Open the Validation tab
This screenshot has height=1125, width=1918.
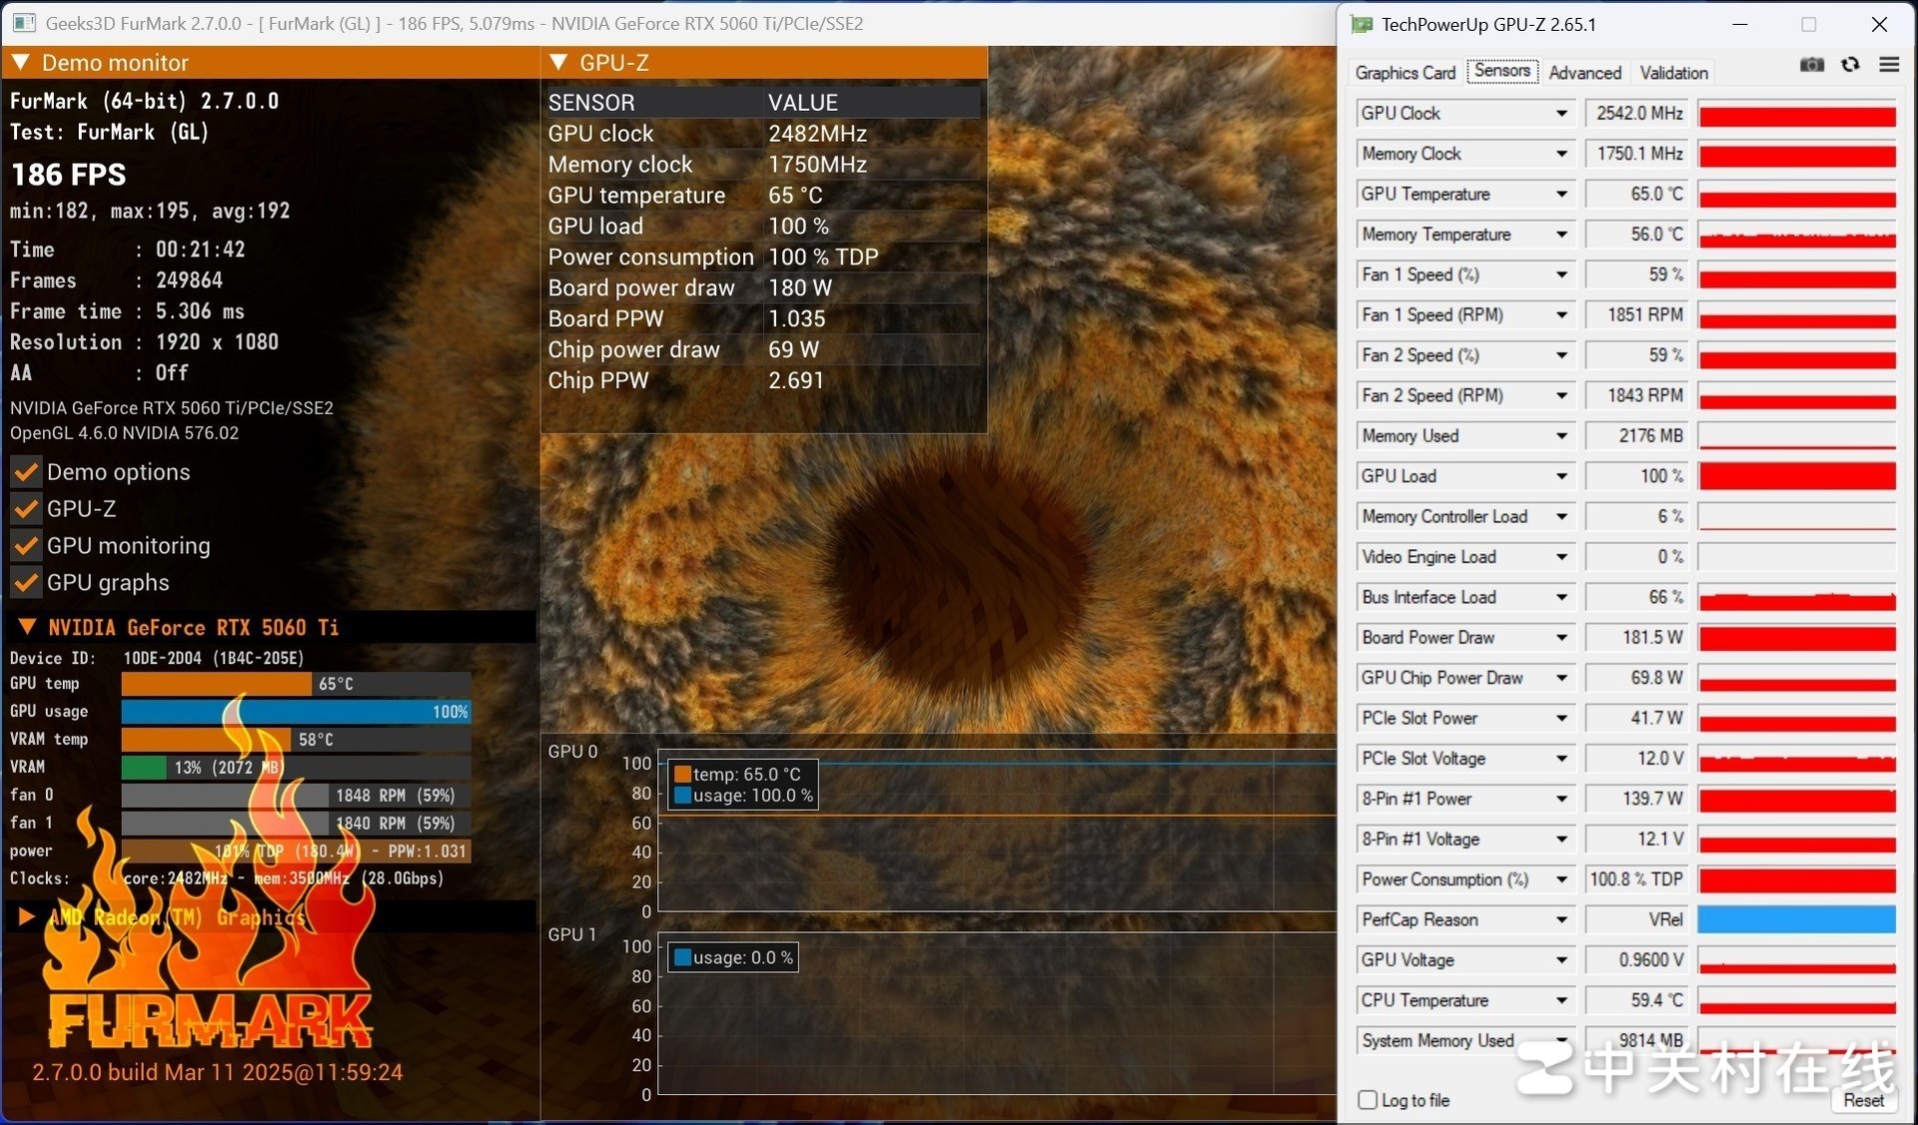[1673, 73]
